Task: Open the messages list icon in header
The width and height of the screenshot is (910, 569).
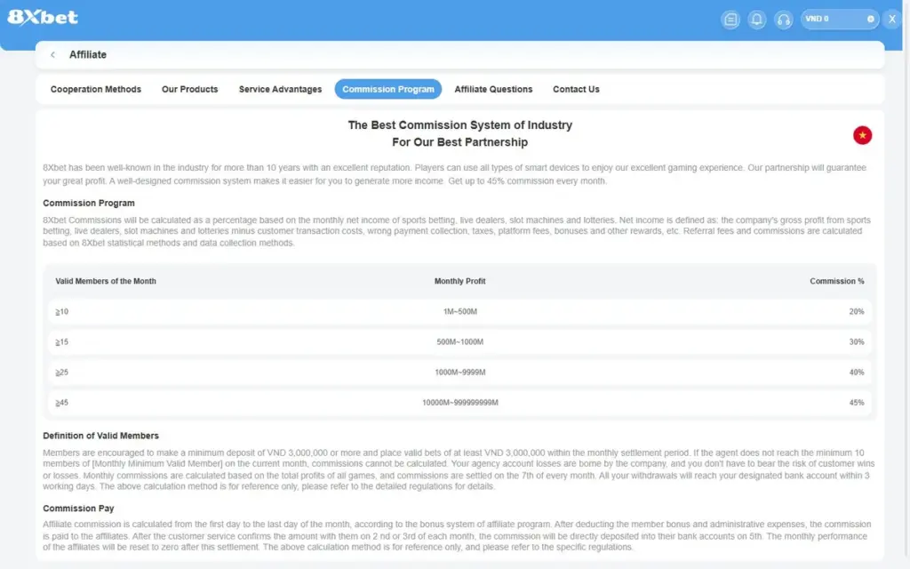Action: coord(730,20)
